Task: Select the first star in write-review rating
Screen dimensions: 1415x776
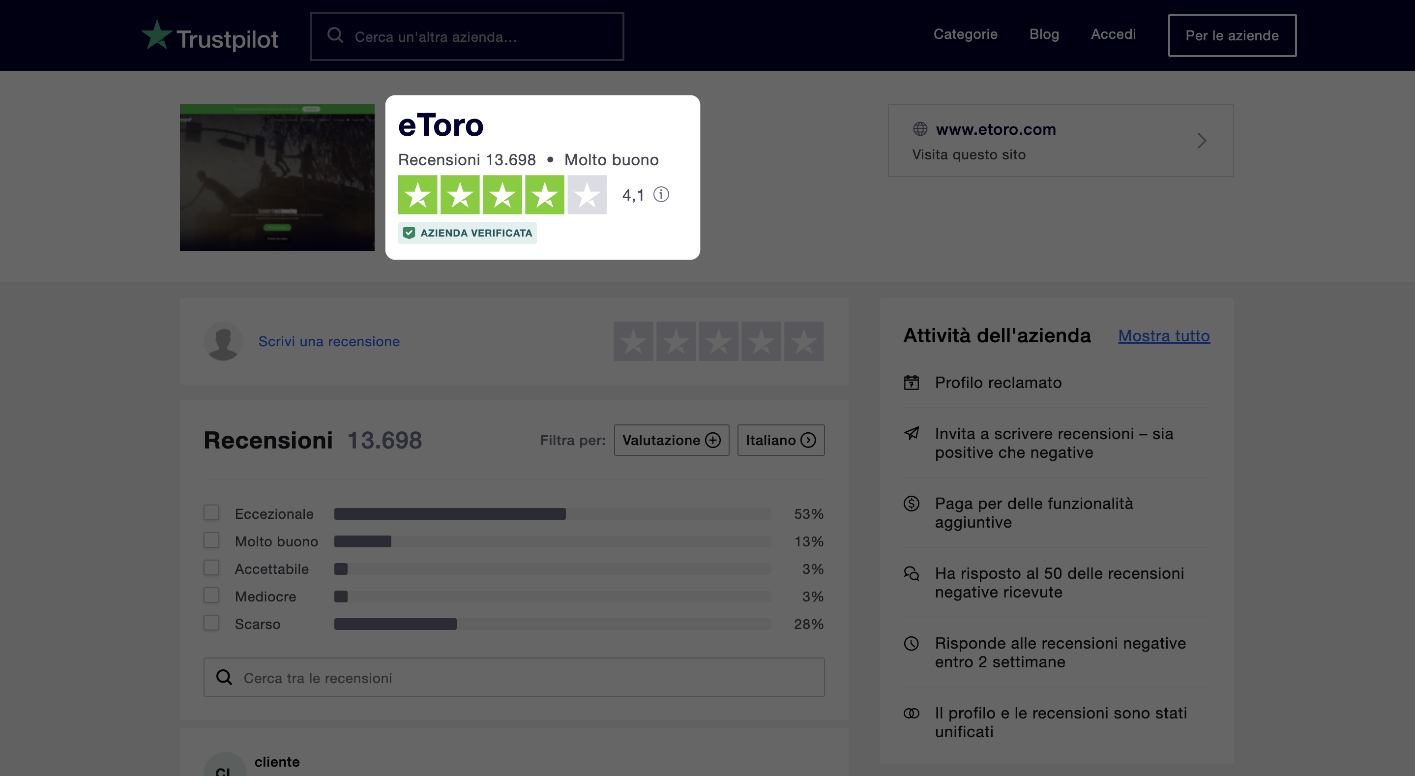Action: click(633, 341)
